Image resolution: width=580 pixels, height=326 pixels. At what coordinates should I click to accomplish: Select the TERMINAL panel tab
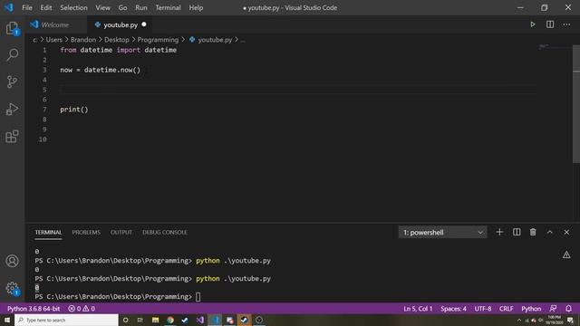[x=48, y=232]
